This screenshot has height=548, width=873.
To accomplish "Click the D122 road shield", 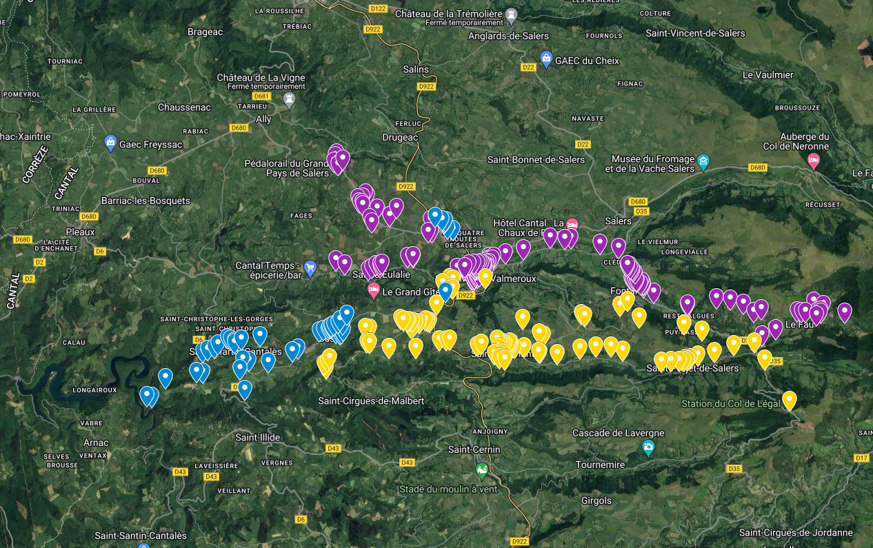I will click(x=378, y=9).
